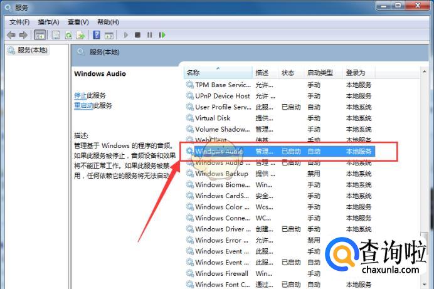Restart the service with the green restart icon

tap(162, 35)
